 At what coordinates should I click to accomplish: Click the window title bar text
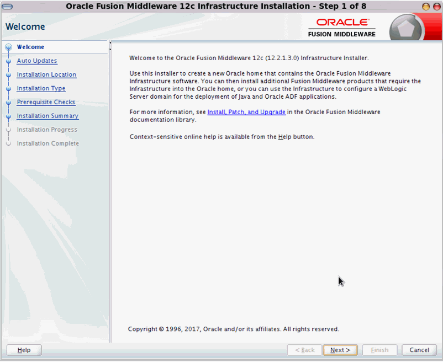coord(216,6)
